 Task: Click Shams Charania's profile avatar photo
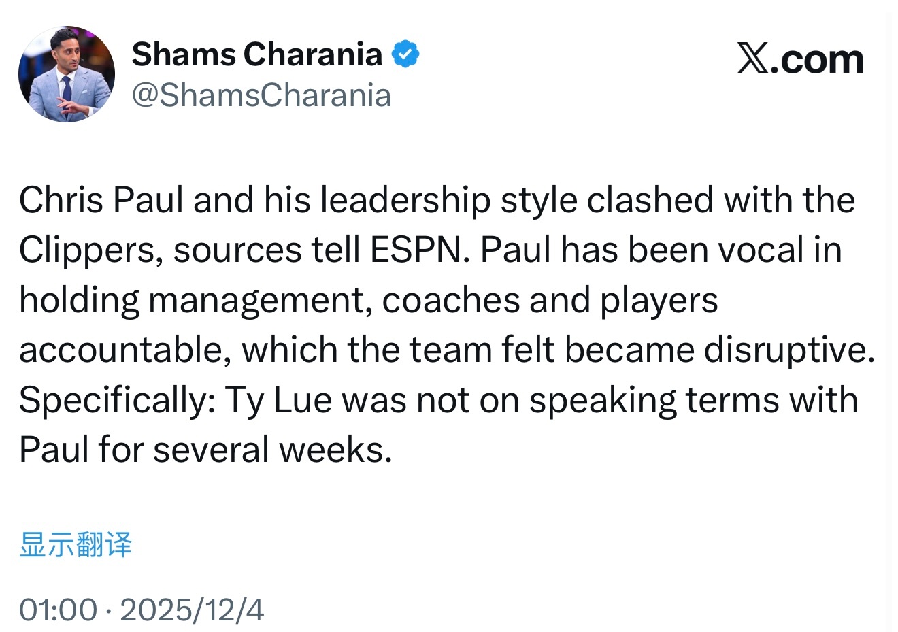[x=67, y=75]
